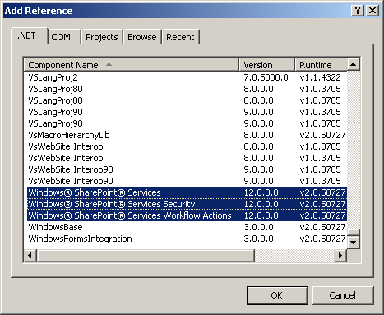Screen dimensions: 384x315
Task: Click the horizontal scrollbar left arrow
Action: click(x=30, y=256)
